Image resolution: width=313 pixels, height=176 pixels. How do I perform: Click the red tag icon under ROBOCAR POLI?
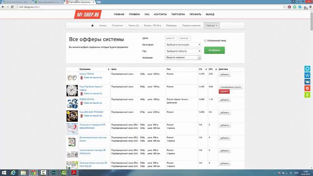pos(82,103)
